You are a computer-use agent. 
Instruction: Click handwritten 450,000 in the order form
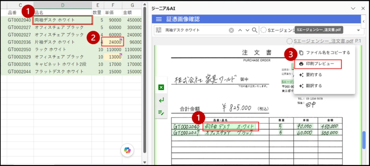[x=329, y=126]
